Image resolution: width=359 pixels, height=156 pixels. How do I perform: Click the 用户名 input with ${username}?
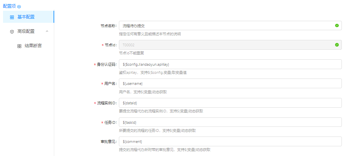tap(230, 84)
